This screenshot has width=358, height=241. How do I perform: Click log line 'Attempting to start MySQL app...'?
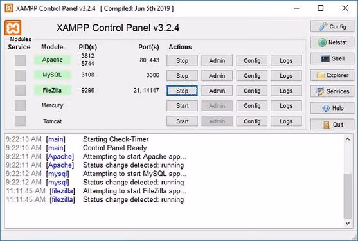click(x=135, y=174)
